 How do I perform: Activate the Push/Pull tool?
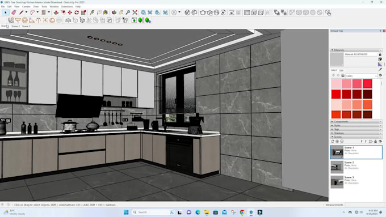56,12
